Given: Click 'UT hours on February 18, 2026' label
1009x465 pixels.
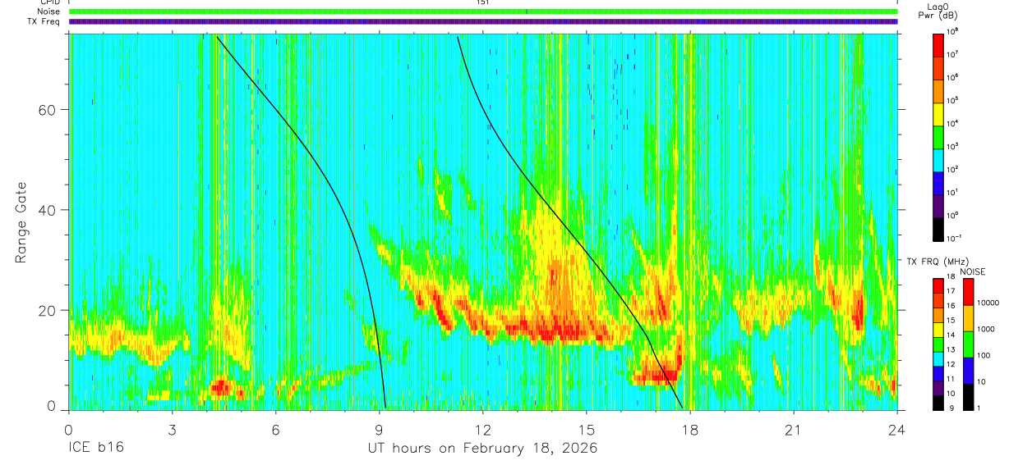Looking at the screenshot, I should (482, 449).
